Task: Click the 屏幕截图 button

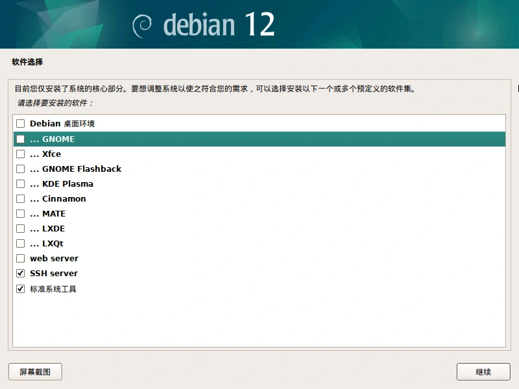Action: tap(35, 371)
